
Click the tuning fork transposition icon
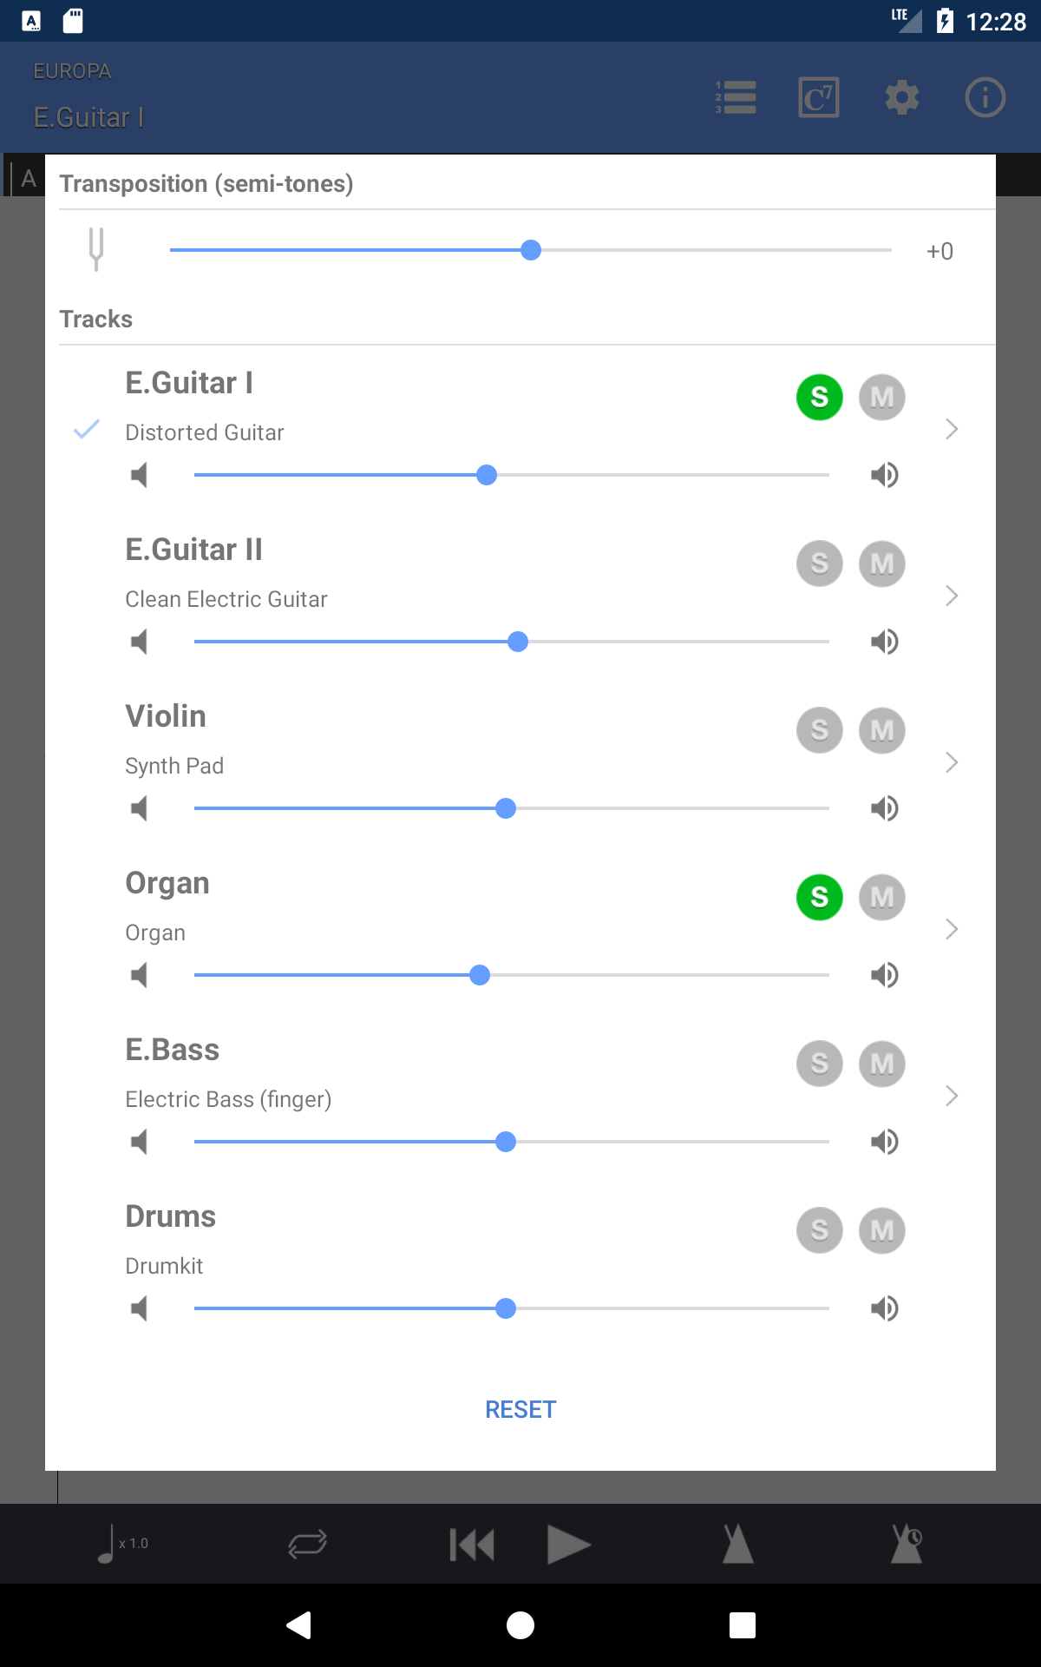[96, 250]
